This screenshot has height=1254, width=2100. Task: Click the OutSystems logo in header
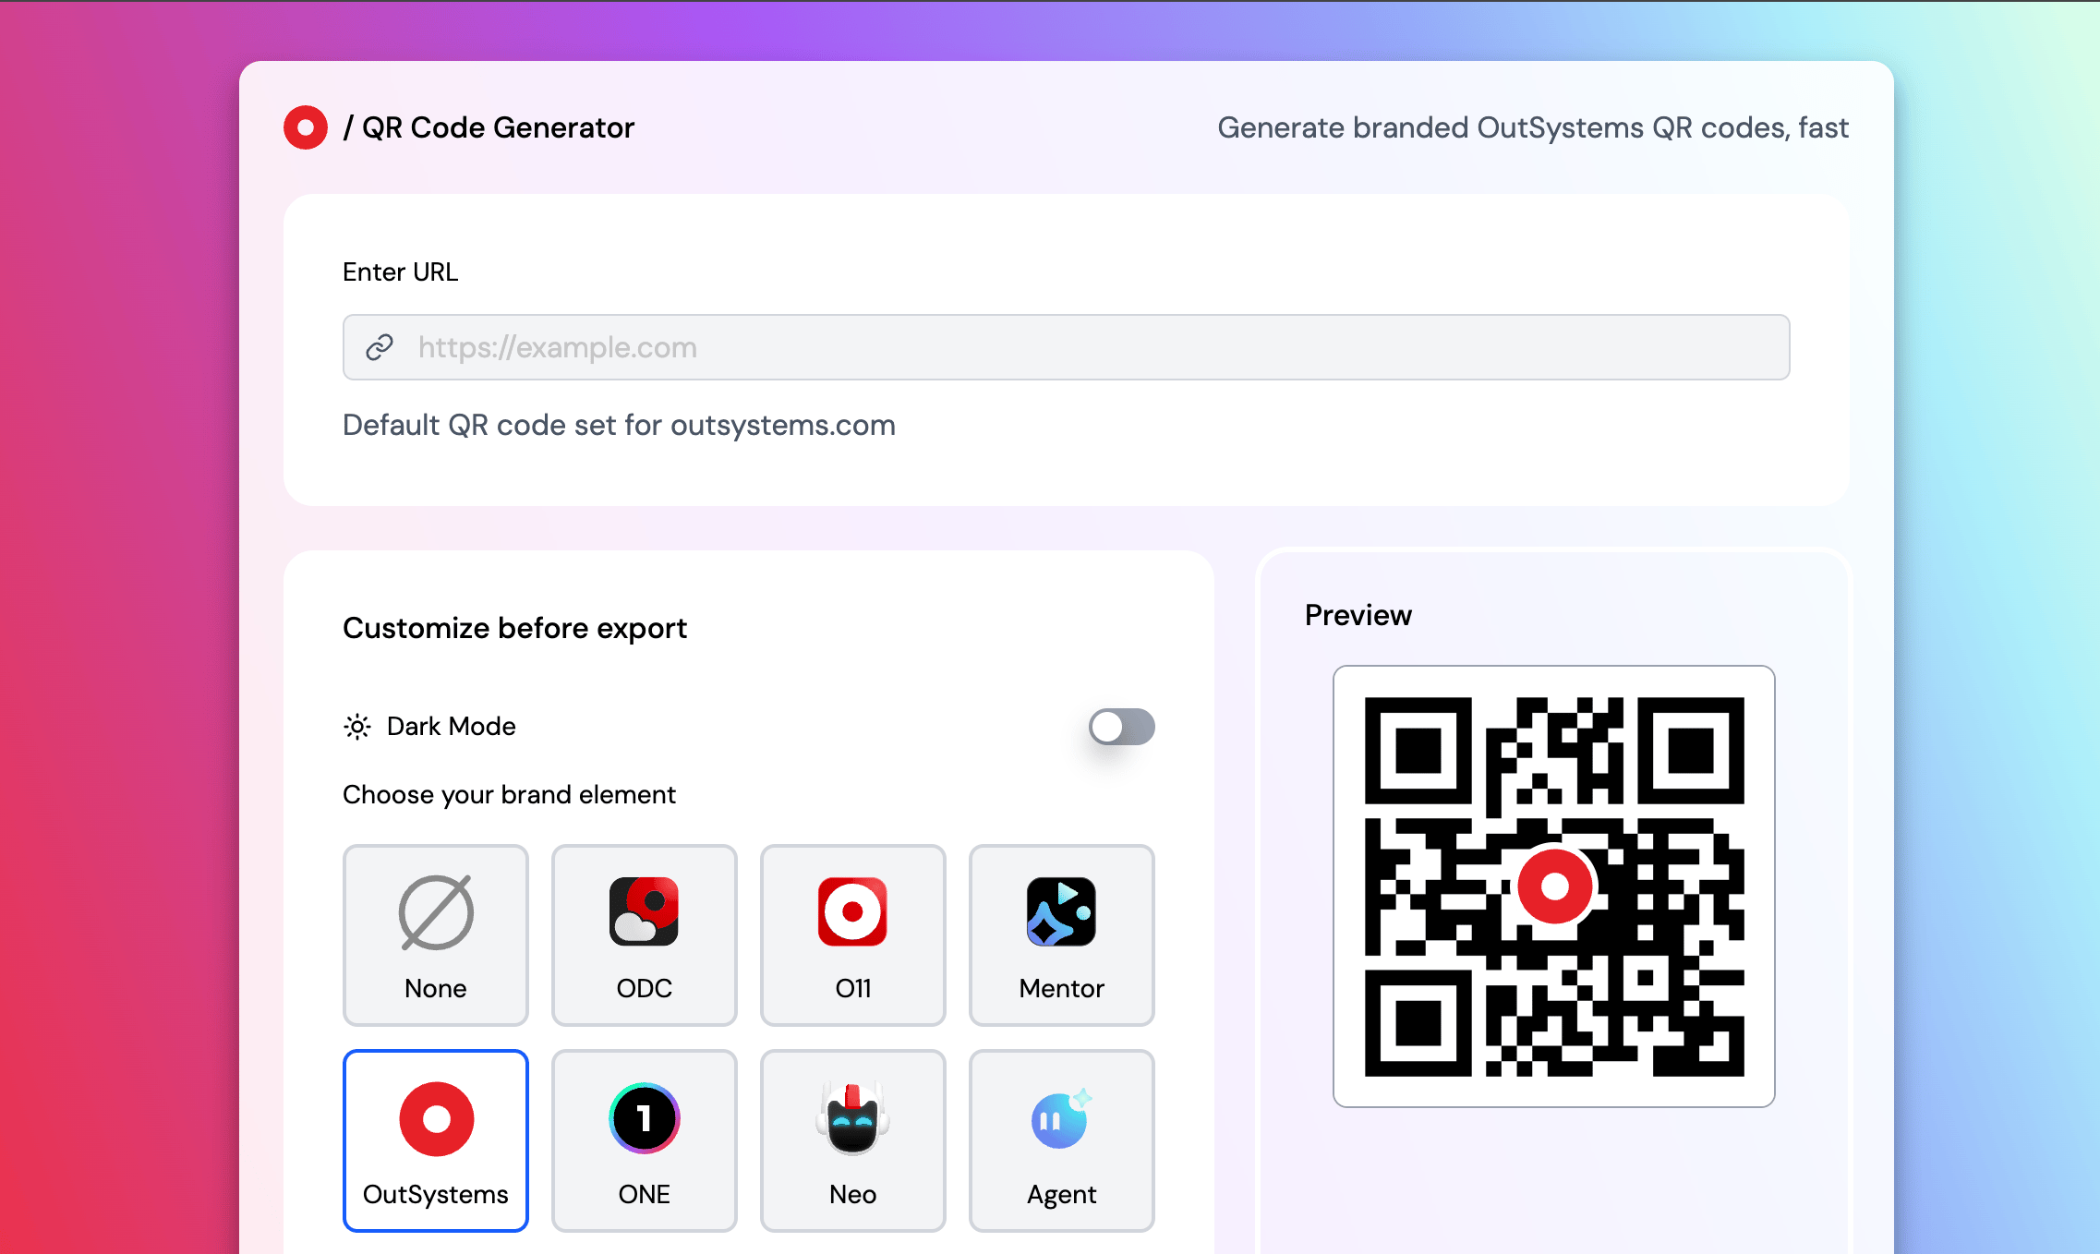(306, 127)
